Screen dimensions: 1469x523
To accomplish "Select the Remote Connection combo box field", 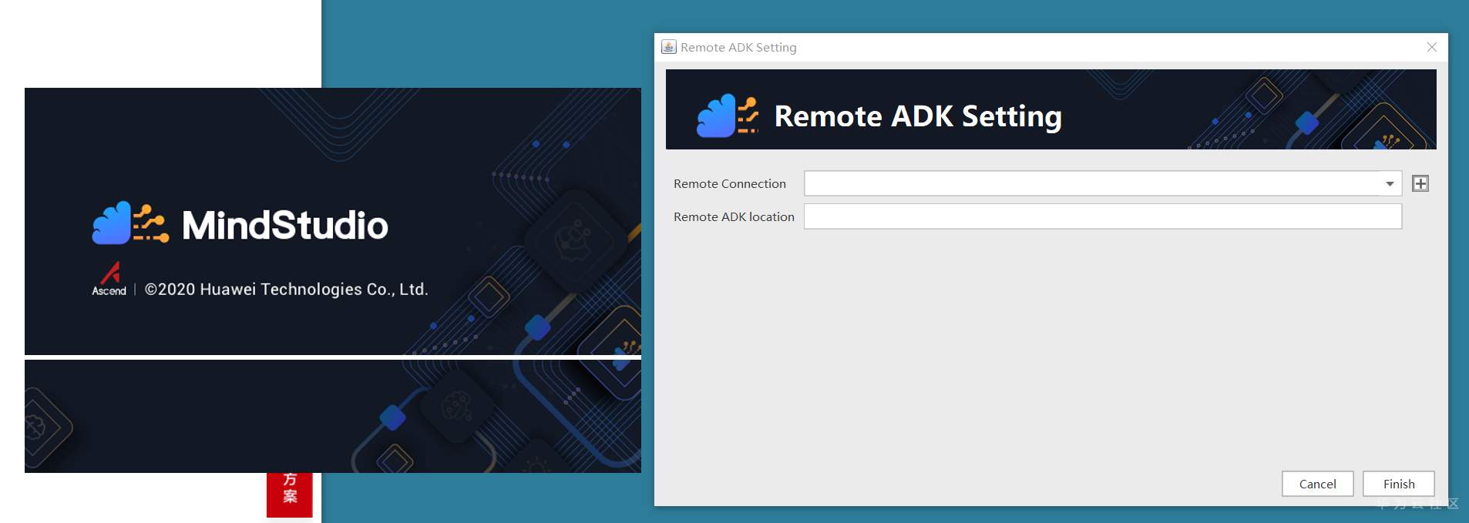I will [x=1102, y=183].
